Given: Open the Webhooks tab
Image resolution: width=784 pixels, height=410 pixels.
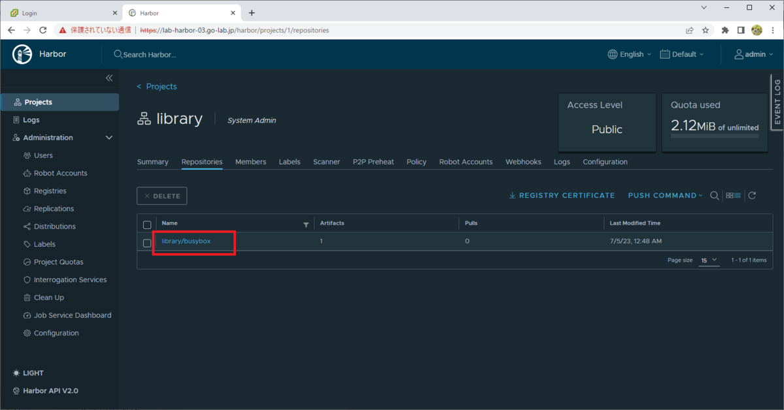Looking at the screenshot, I should (523, 162).
